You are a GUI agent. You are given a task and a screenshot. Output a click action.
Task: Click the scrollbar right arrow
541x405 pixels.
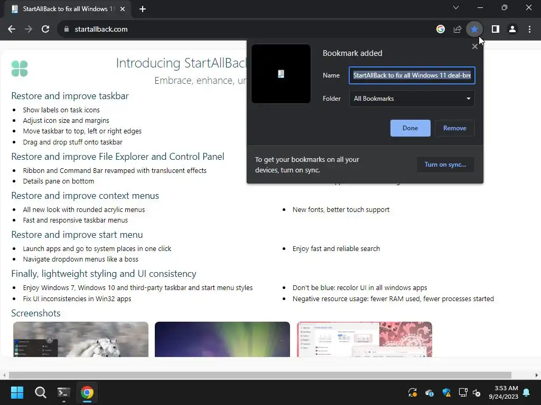(537, 375)
